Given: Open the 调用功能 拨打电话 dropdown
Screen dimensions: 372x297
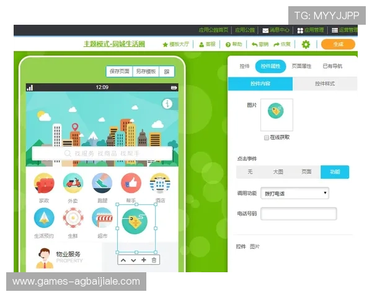Looking at the screenshot, I should click(294, 193).
